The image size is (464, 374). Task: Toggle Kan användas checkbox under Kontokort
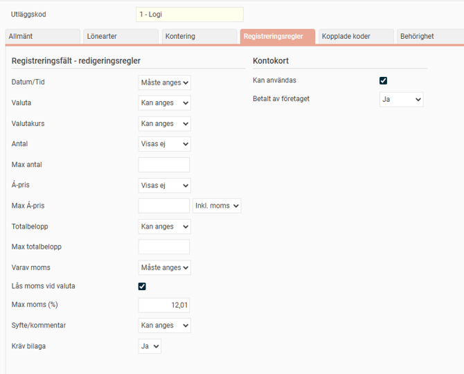(384, 80)
